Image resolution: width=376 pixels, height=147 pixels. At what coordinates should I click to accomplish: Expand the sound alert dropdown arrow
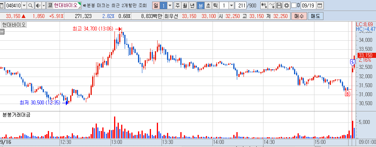(44, 5)
